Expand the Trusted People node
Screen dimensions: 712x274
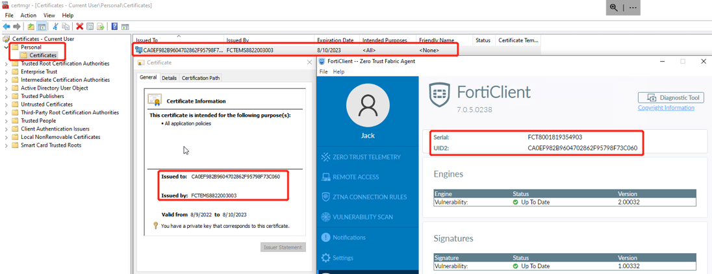(5, 121)
